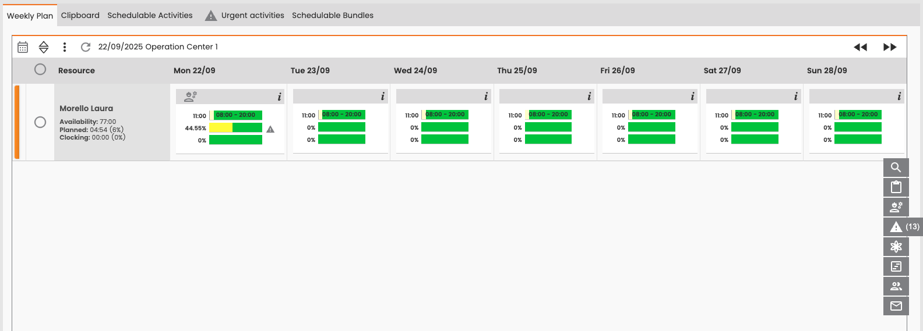Click the Sat 27/09 column header
The height and width of the screenshot is (331, 923).
pos(723,70)
